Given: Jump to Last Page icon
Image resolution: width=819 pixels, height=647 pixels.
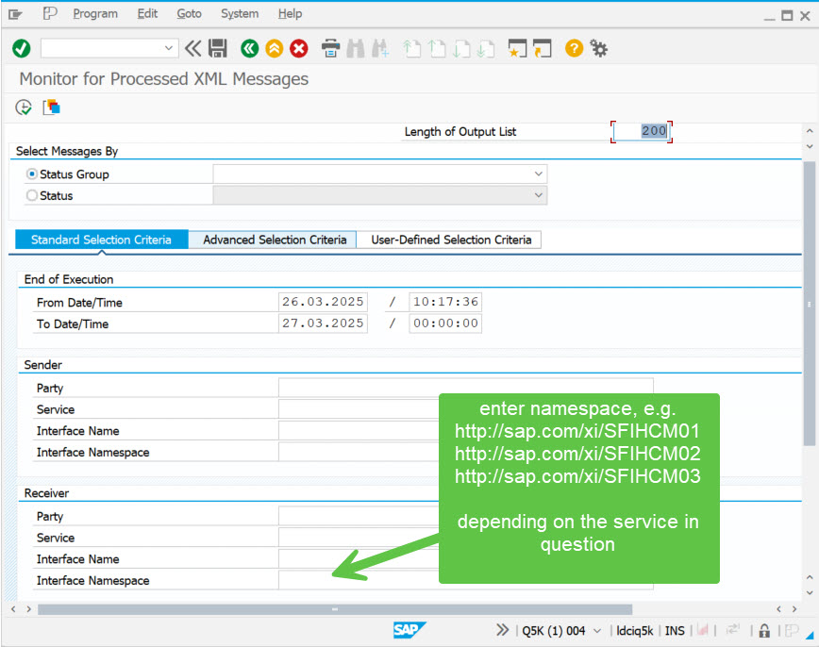Looking at the screenshot, I should [486, 48].
